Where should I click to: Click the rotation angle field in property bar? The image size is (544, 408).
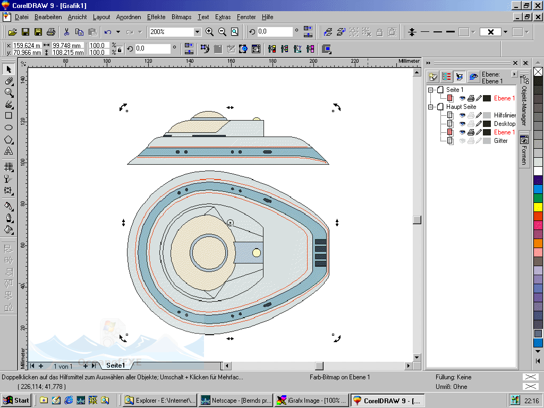[x=152, y=49]
